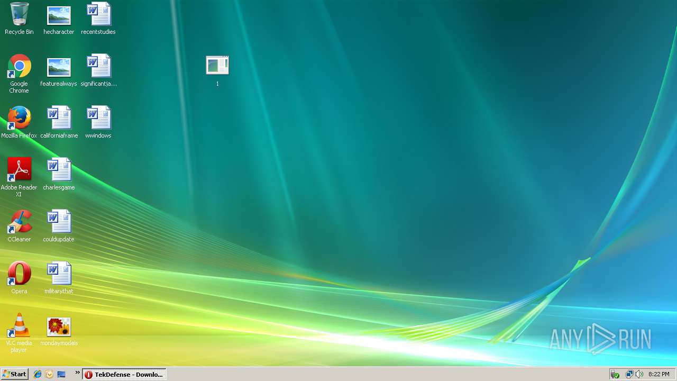Select the significantja... Word document
The image size is (677, 381).
tap(98, 71)
